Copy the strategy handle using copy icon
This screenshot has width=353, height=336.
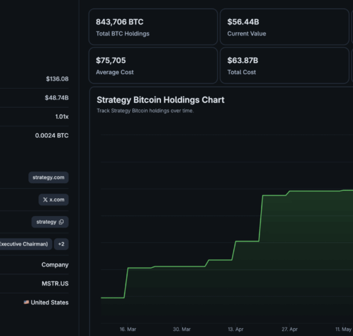[x=61, y=222]
